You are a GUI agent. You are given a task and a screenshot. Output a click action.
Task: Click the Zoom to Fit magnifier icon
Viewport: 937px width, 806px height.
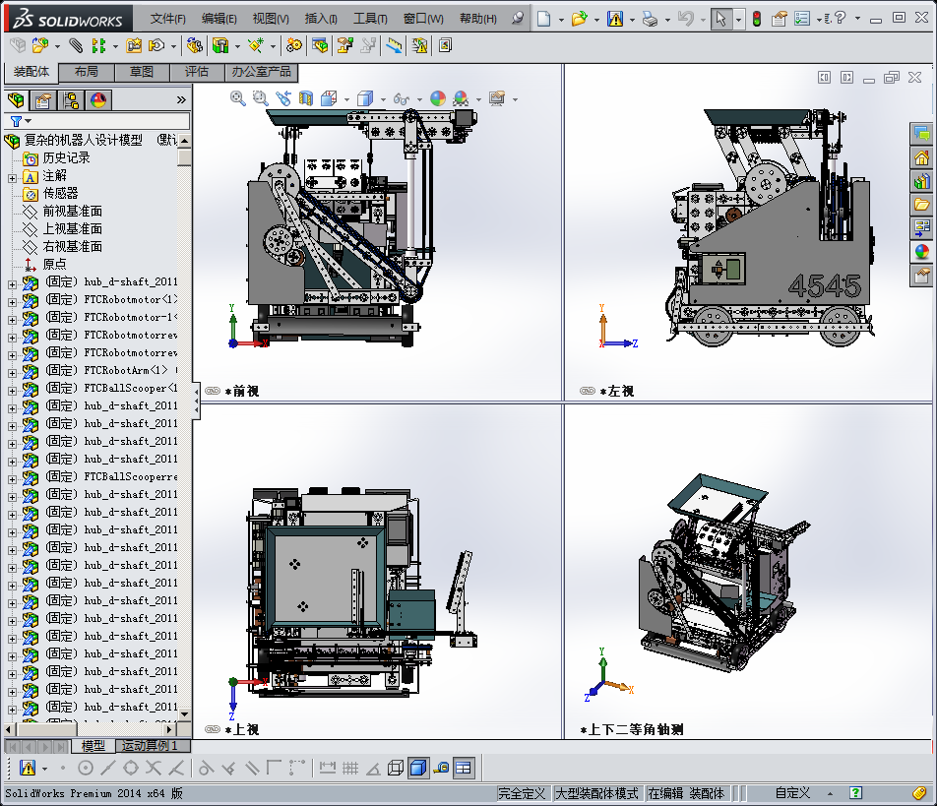(x=238, y=97)
